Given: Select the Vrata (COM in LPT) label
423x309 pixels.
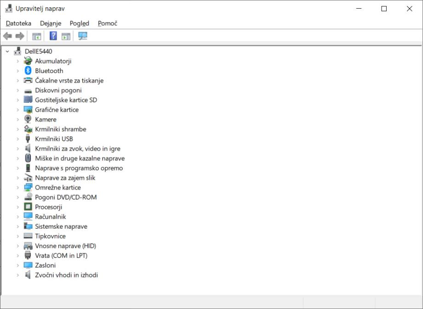Looking at the screenshot, I should coord(61,255).
